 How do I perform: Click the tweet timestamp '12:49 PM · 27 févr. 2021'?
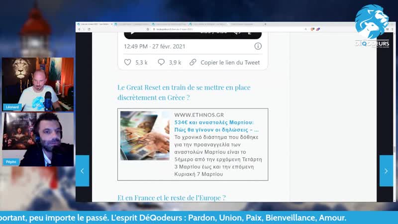[155, 46]
